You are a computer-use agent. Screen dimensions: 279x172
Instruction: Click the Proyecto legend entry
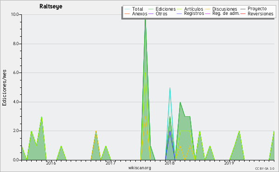point(253,9)
